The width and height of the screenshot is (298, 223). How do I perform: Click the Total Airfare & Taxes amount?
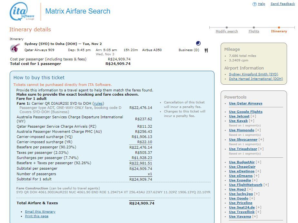142,203
